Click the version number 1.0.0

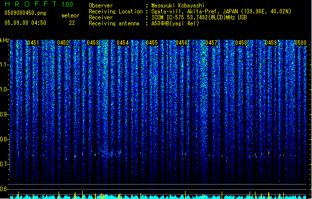(67, 4)
